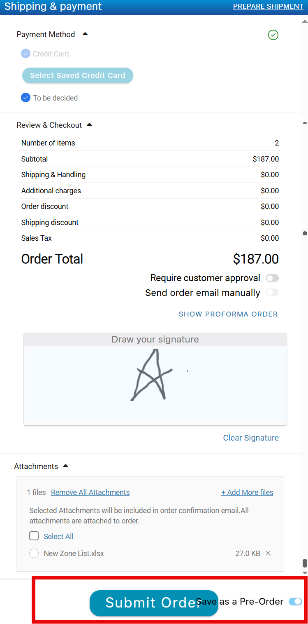Add more files to attachments
This screenshot has height=624, width=308.
coord(247,493)
